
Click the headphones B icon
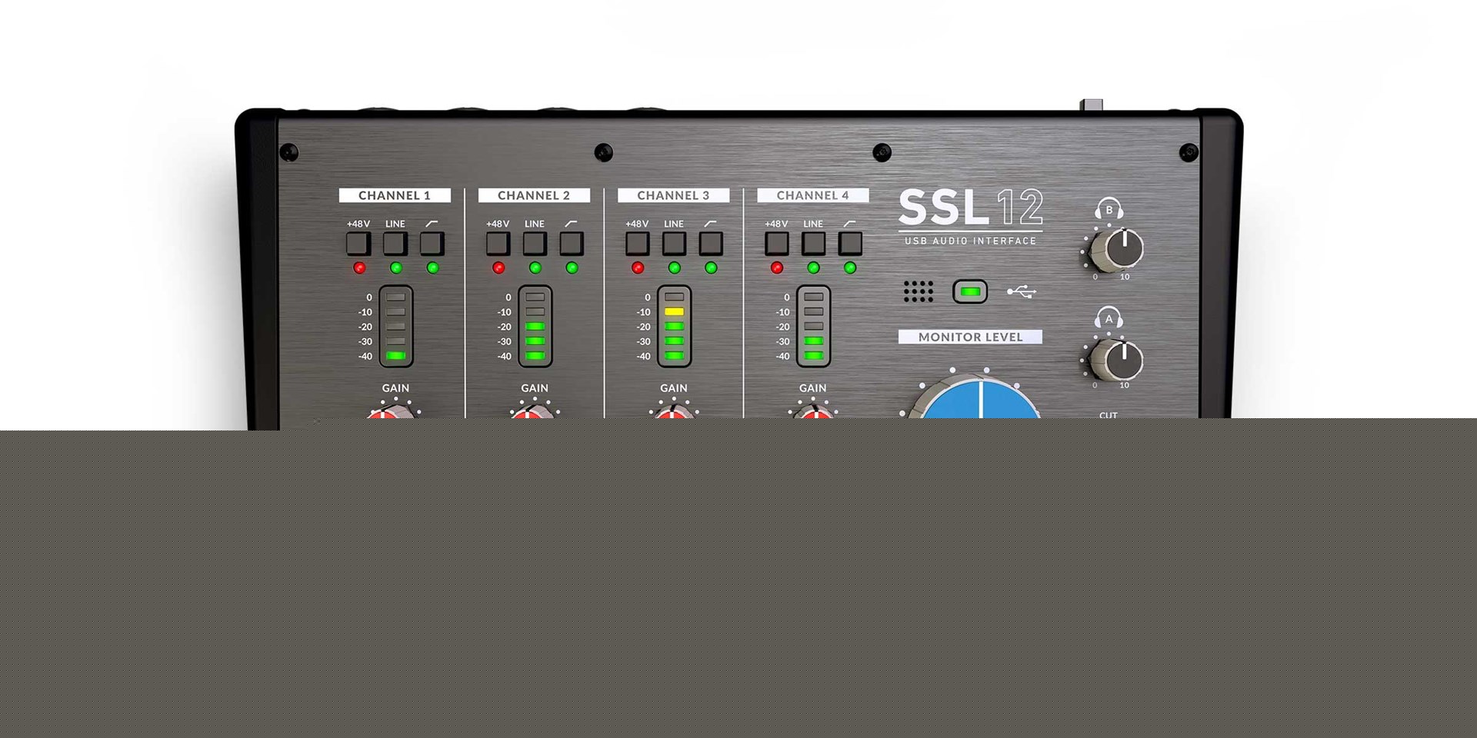pyautogui.click(x=1109, y=209)
